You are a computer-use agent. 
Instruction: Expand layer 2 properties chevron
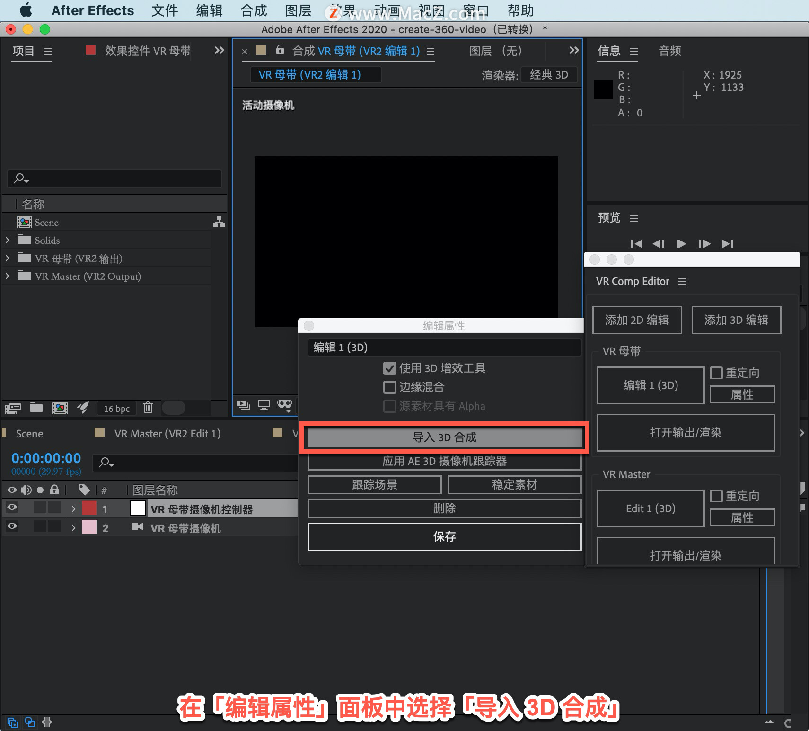pyautogui.click(x=73, y=527)
